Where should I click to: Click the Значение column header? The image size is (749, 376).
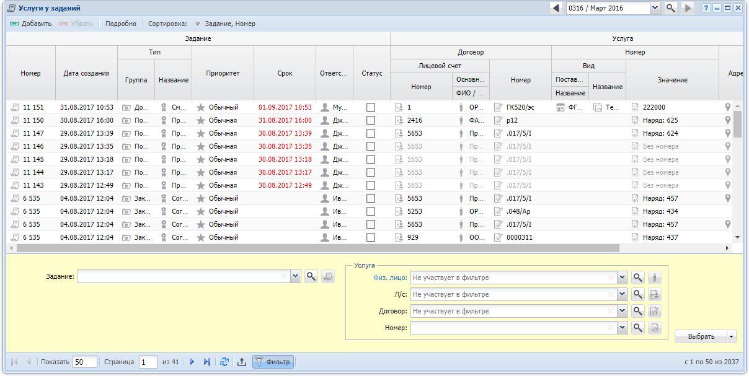[672, 80]
